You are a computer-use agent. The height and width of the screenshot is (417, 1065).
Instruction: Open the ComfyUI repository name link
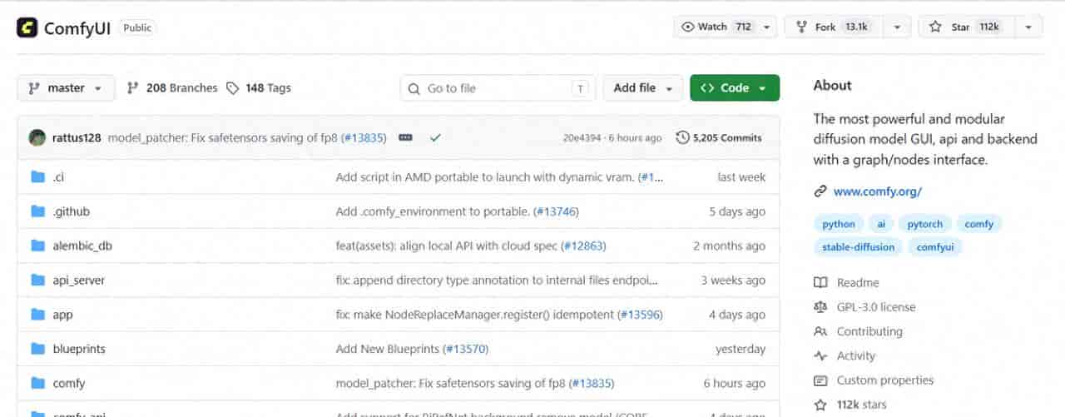[78, 27]
